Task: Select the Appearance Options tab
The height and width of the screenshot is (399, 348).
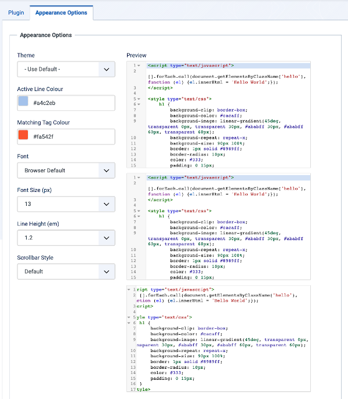Action: pyautogui.click(x=61, y=13)
